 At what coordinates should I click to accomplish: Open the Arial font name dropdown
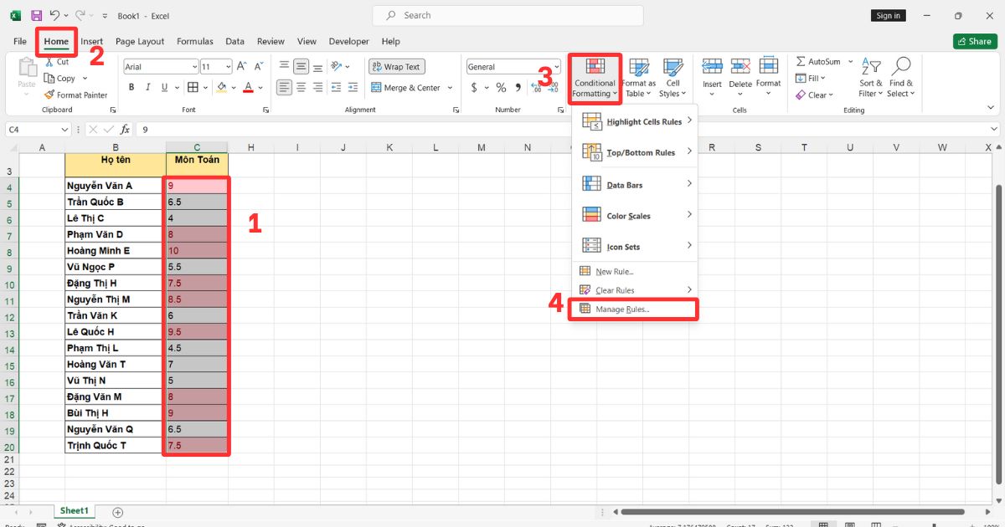click(x=194, y=67)
